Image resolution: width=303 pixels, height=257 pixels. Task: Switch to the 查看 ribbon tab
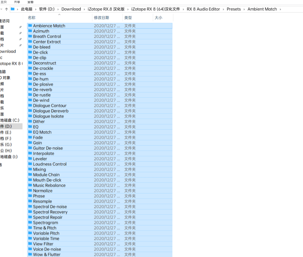30,2
